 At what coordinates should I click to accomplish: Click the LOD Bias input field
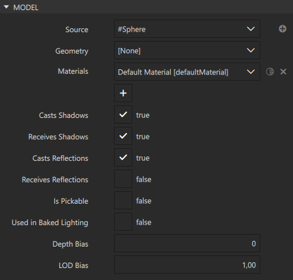point(187,265)
